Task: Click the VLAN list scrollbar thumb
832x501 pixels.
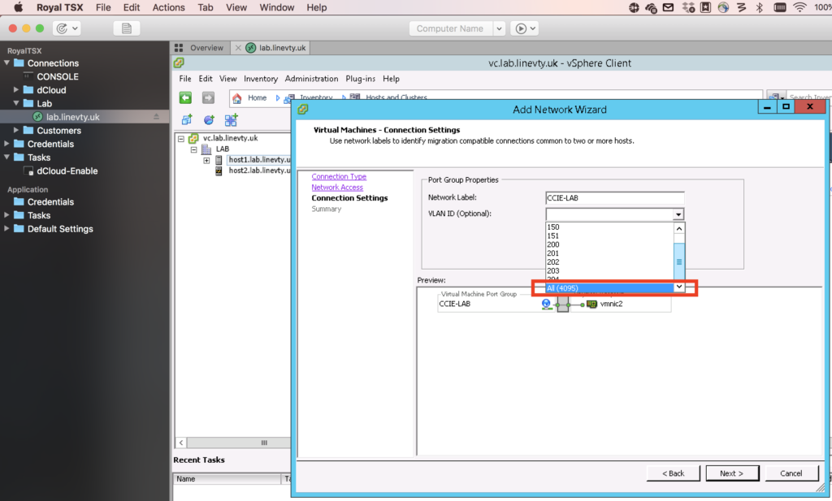Action: pos(678,261)
